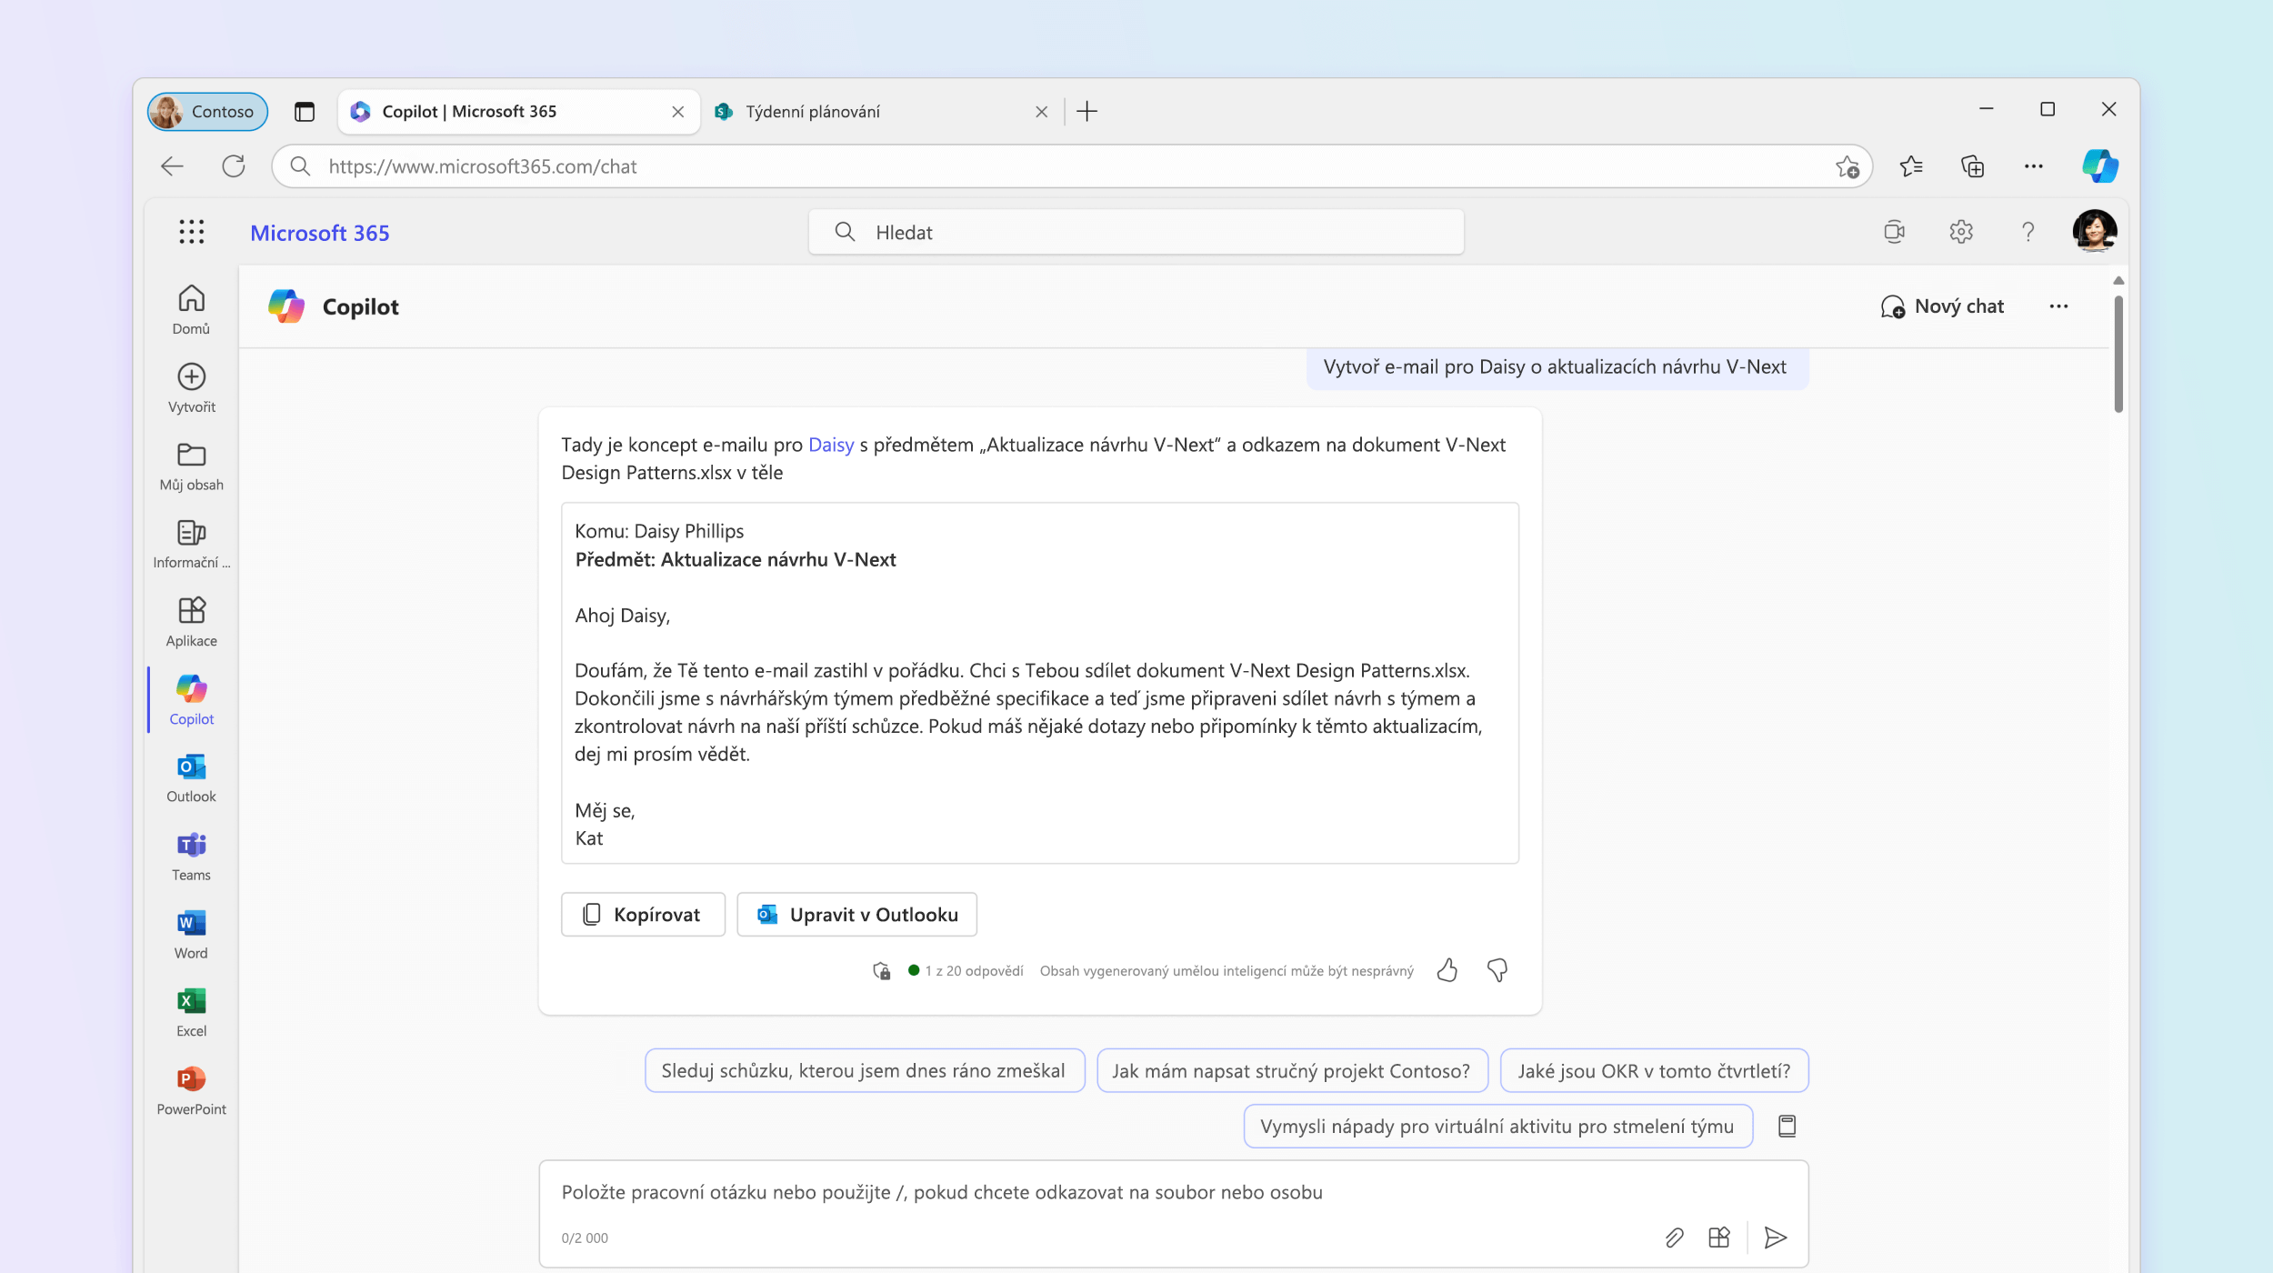The height and width of the screenshot is (1273, 2273).
Task: Click into the Hledat search box
Action: click(1136, 232)
